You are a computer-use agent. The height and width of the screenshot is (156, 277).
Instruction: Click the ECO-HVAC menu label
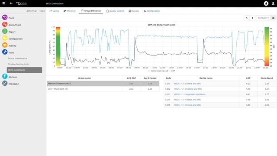(13, 84)
